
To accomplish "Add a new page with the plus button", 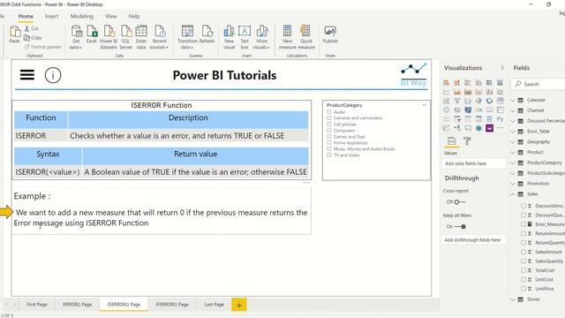I will click(x=239, y=305).
